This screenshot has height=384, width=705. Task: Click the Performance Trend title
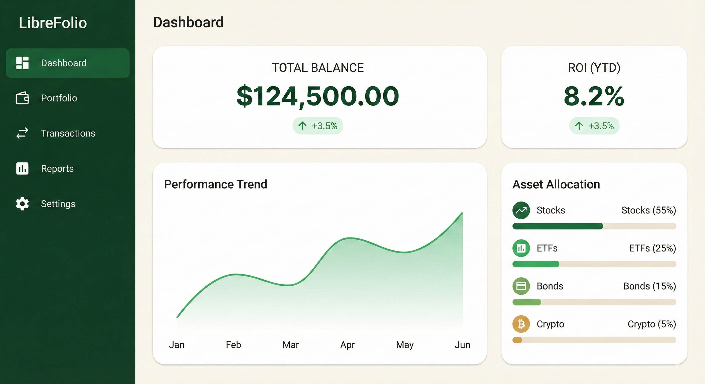click(216, 184)
